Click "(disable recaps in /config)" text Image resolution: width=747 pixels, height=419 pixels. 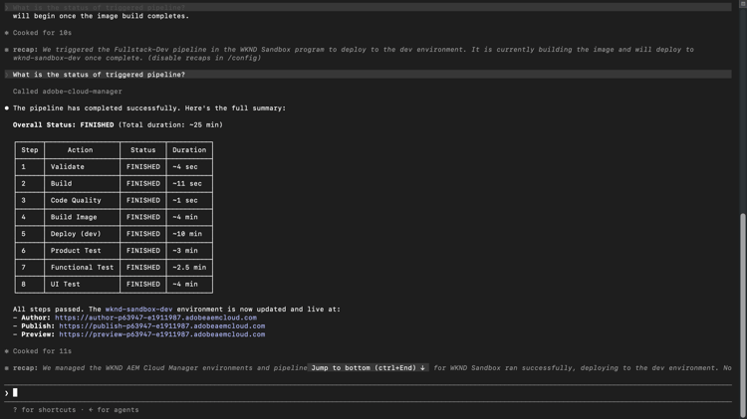coord(204,58)
